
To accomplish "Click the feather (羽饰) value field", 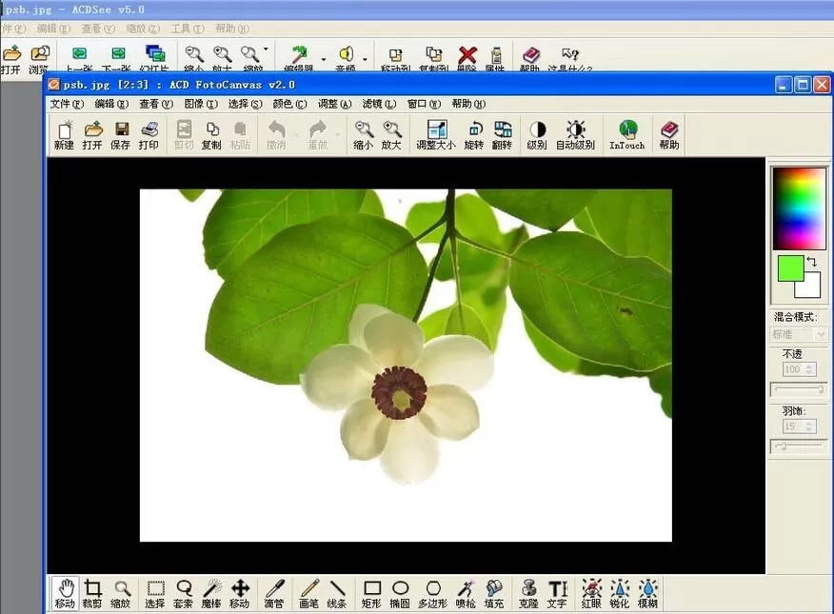I will coord(793,426).
